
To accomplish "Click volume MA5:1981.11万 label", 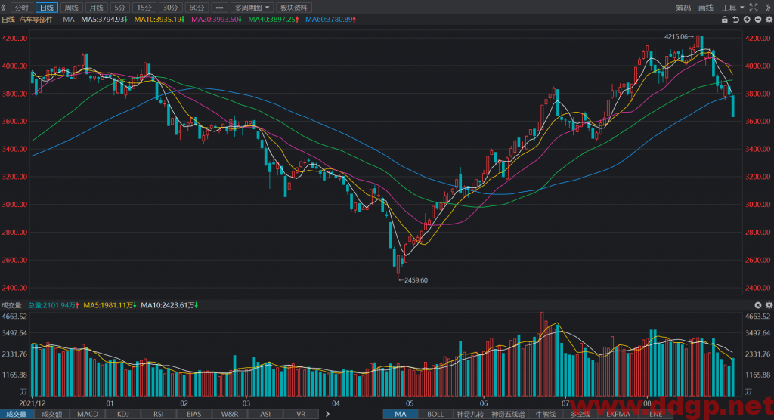I will 109,305.
